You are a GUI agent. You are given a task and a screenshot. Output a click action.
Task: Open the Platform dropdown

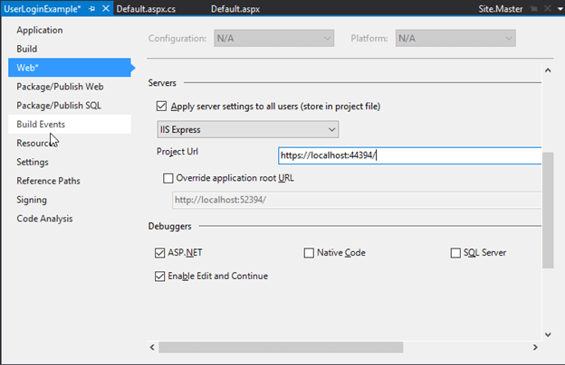(455, 39)
